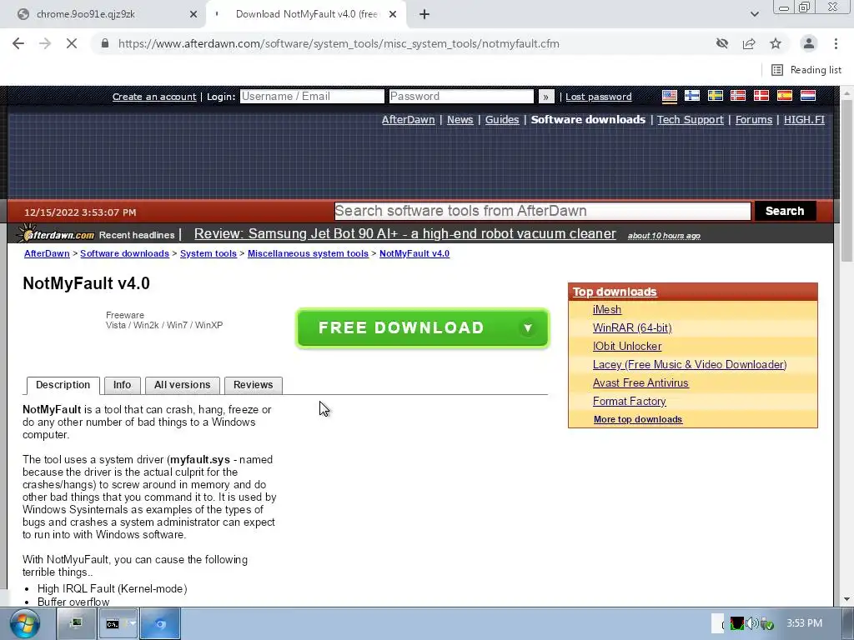The image size is (854, 640).
Task: Open the Command Prompt taskbar icon
Action: coord(117,623)
